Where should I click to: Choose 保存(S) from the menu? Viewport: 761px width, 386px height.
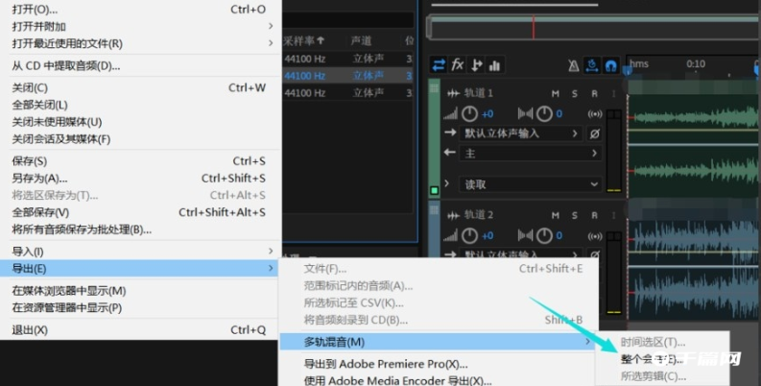pos(141,161)
